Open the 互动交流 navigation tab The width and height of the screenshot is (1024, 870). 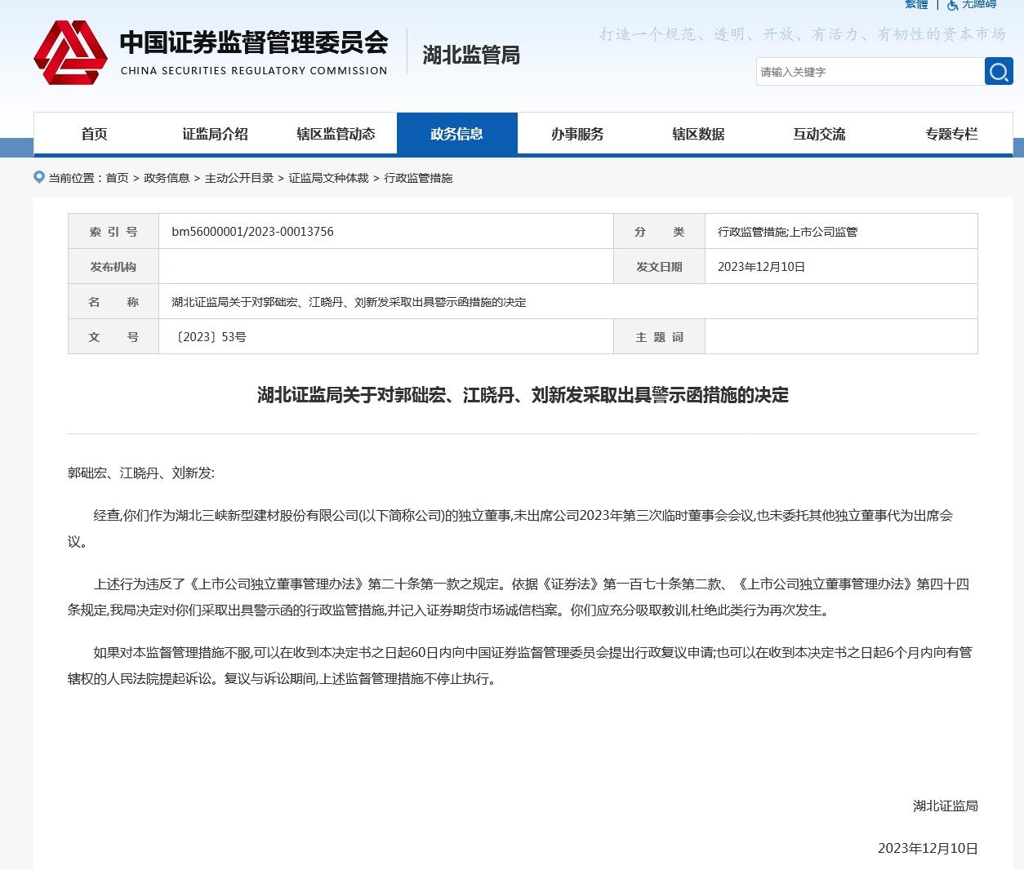[819, 134]
